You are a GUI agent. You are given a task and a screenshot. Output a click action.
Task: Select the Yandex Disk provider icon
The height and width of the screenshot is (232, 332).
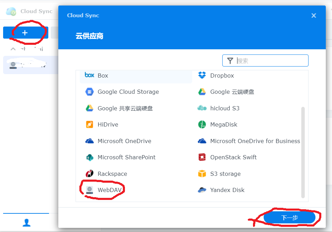pyautogui.click(x=202, y=190)
